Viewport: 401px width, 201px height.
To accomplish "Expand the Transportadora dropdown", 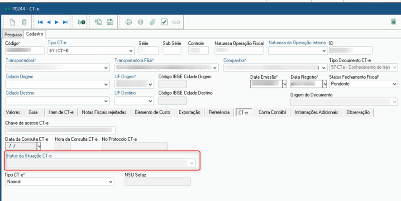I will [106, 68].
